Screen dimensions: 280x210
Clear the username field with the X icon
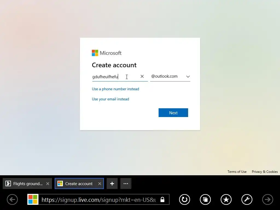coord(142,77)
